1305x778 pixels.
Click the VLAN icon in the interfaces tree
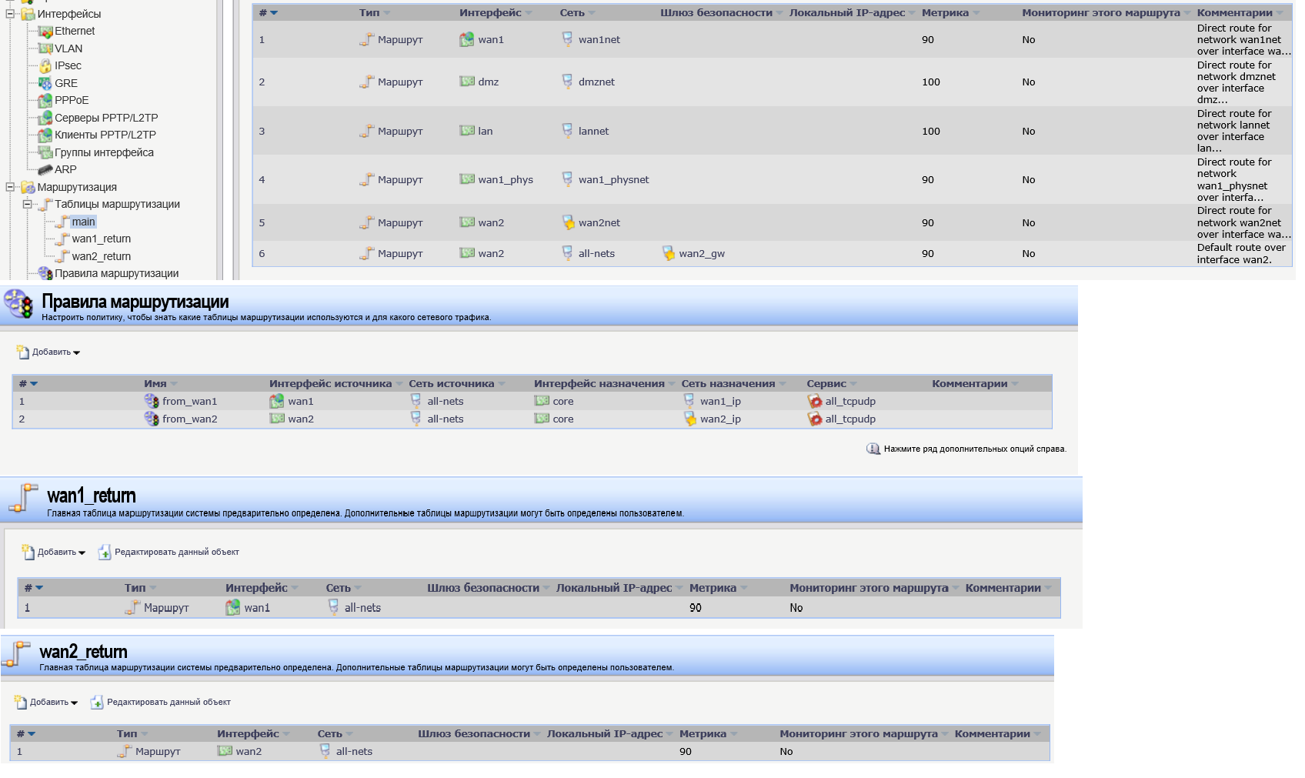[45, 48]
